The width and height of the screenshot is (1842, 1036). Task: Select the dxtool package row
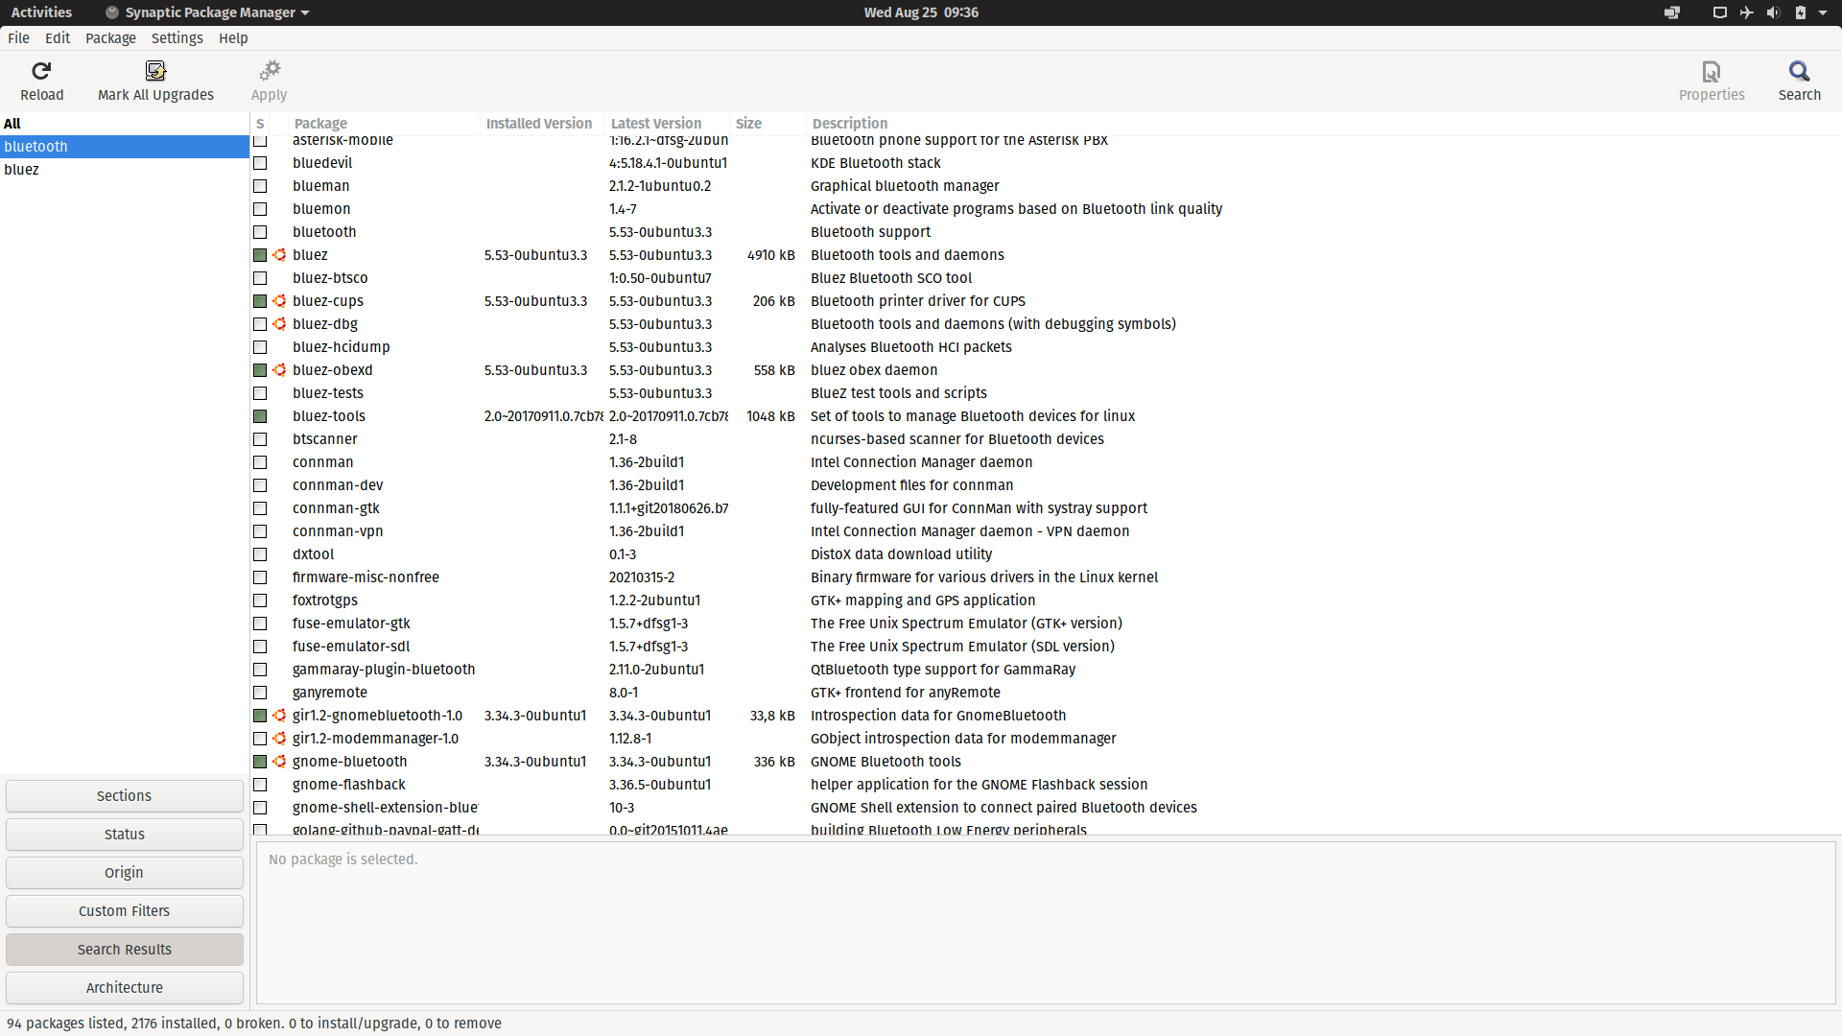[x=1046, y=554]
